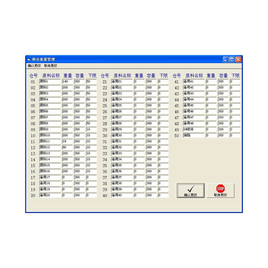Edit bin 49 lower limit field

(235, 129)
